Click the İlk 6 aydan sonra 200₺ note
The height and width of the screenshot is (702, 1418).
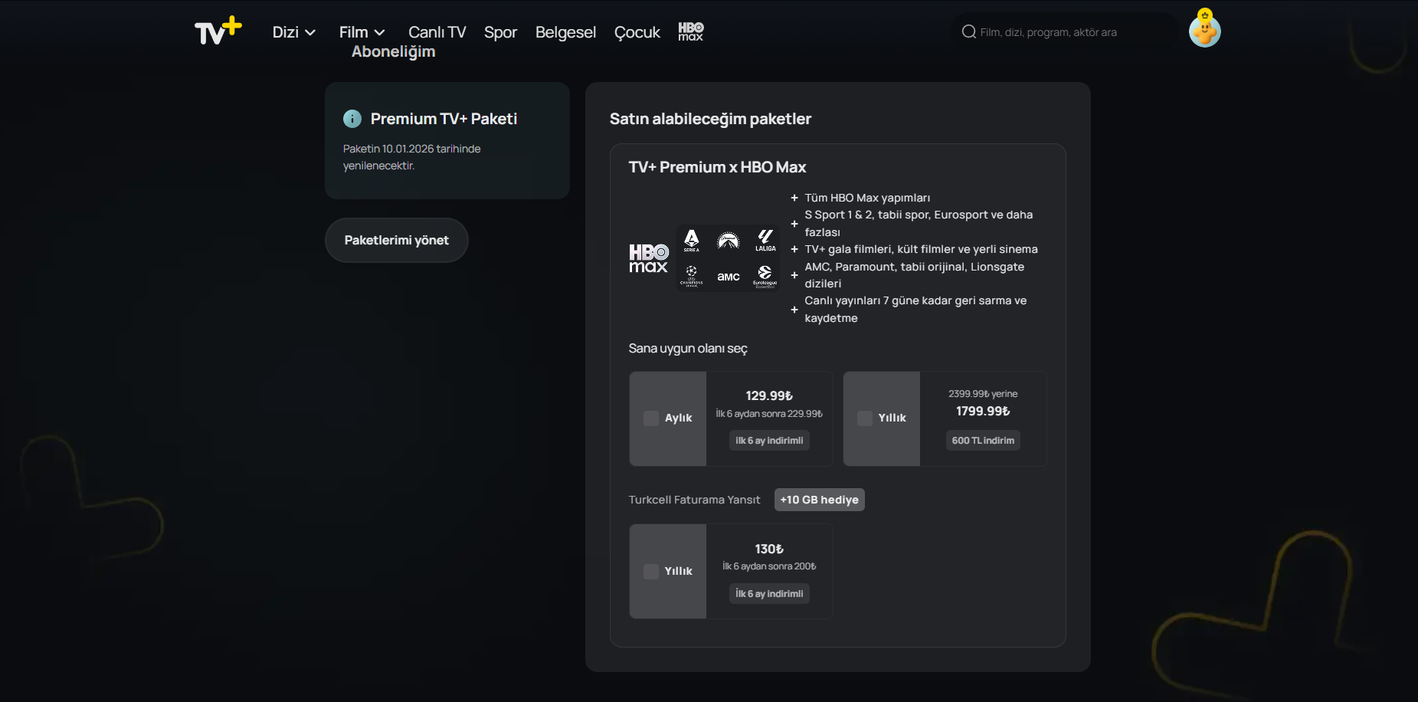coord(769,566)
